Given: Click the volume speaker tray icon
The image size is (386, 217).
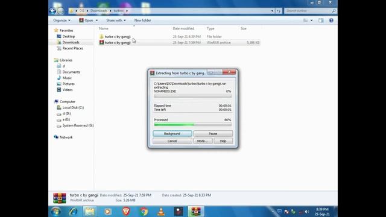Looking at the screenshot, I should (307, 212).
